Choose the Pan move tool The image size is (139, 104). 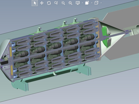(42, 3)
